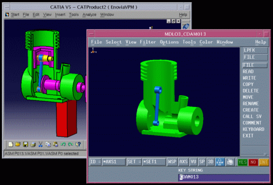Open the View menu in MDL03_CDAM013
The height and width of the screenshot is (185, 273).
point(131,42)
